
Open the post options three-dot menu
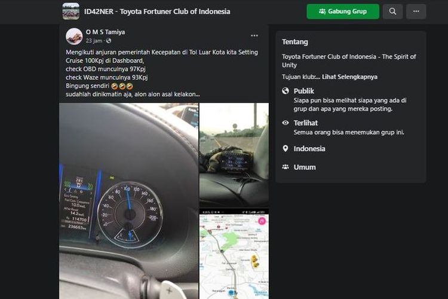pyautogui.click(x=254, y=35)
